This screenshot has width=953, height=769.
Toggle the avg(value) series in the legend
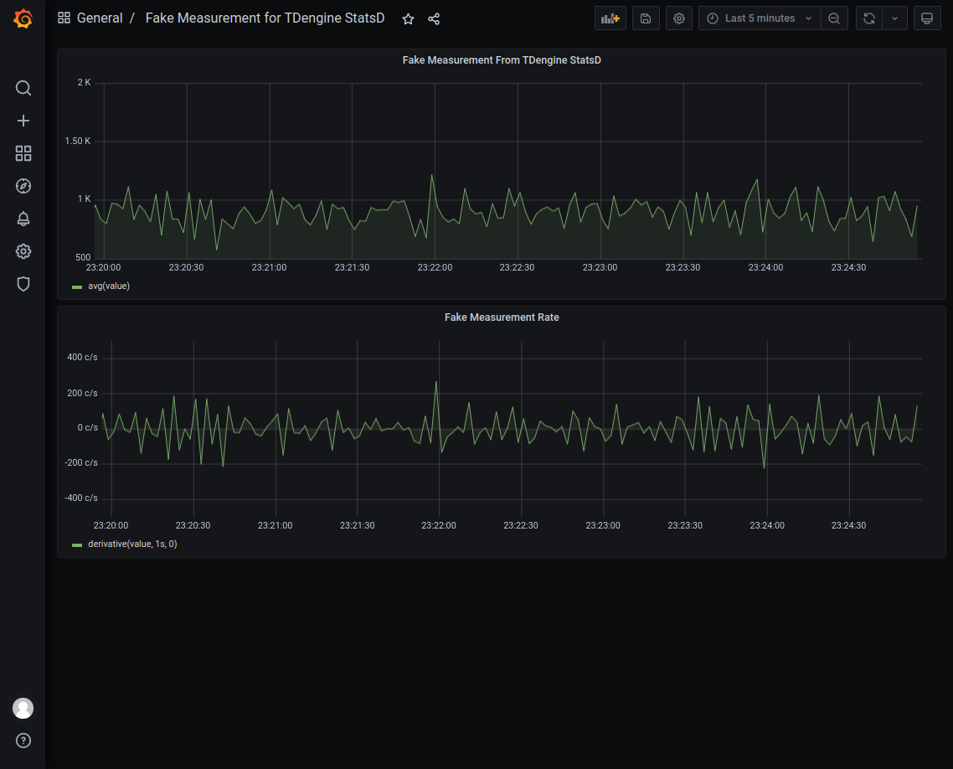tap(110, 286)
